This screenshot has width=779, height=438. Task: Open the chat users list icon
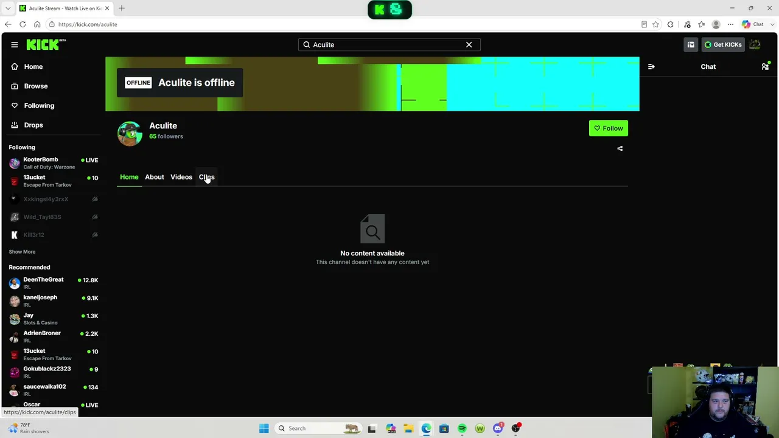click(765, 66)
